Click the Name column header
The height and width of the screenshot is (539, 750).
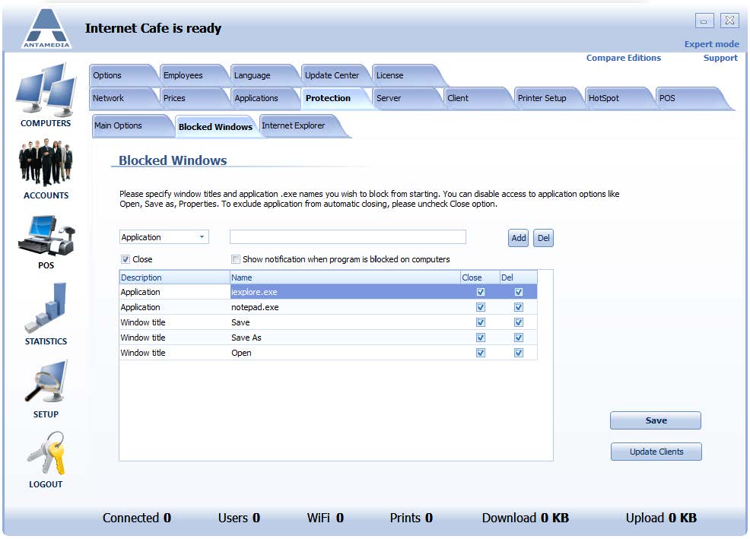[x=345, y=277]
